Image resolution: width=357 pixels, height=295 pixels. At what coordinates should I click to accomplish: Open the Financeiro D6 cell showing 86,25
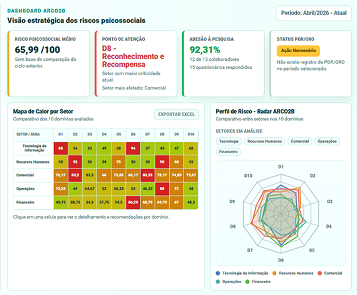click(133, 203)
